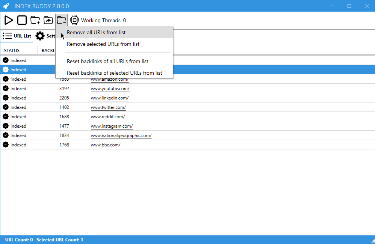Image resolution: width=375 pixels, height=244 pixels.
Task: Click the rocket logo in the title bar
Action: [6, 6]
